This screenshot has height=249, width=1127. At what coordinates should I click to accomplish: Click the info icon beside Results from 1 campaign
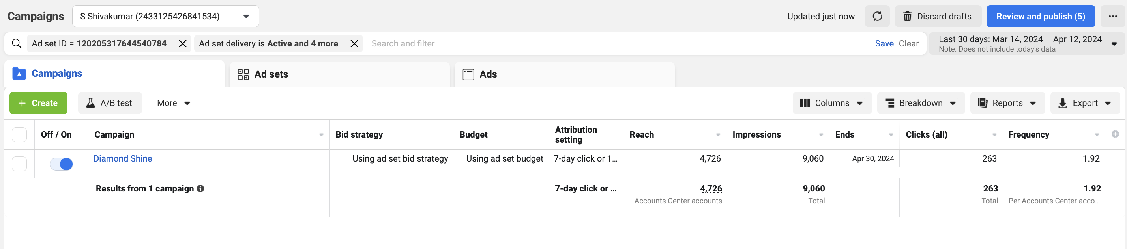pyautogui.click(x=200, y=188)
